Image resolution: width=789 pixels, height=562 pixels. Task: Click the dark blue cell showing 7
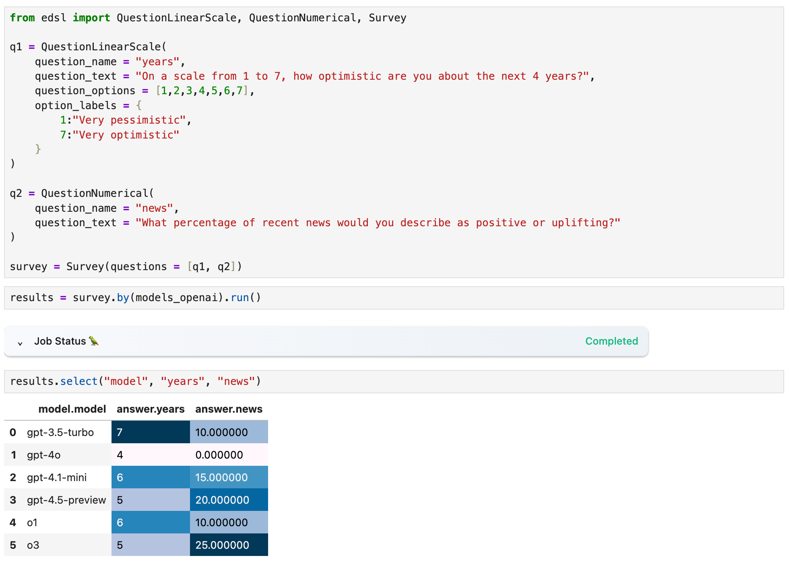tap(151, 432)
